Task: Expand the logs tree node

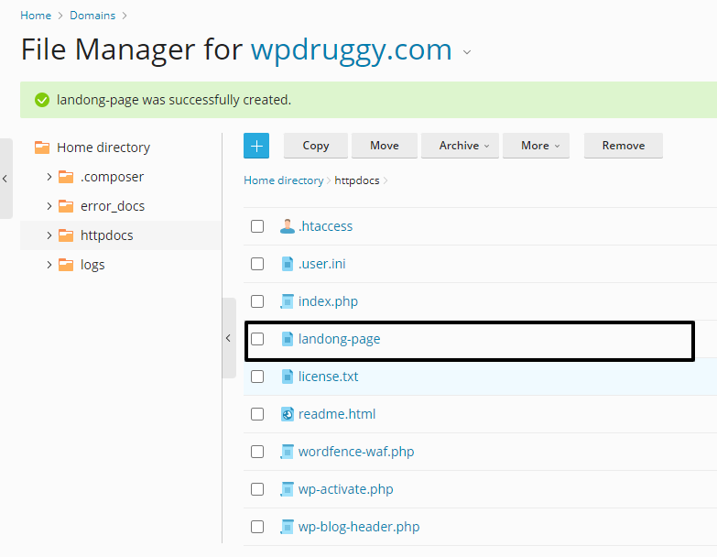Action: (49, 265)
